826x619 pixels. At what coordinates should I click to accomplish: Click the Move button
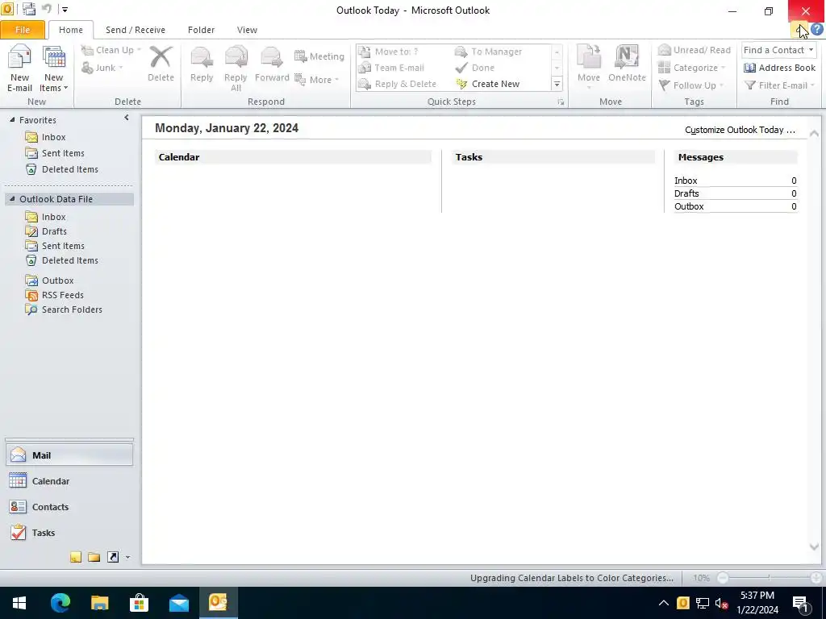pos(588,67)
